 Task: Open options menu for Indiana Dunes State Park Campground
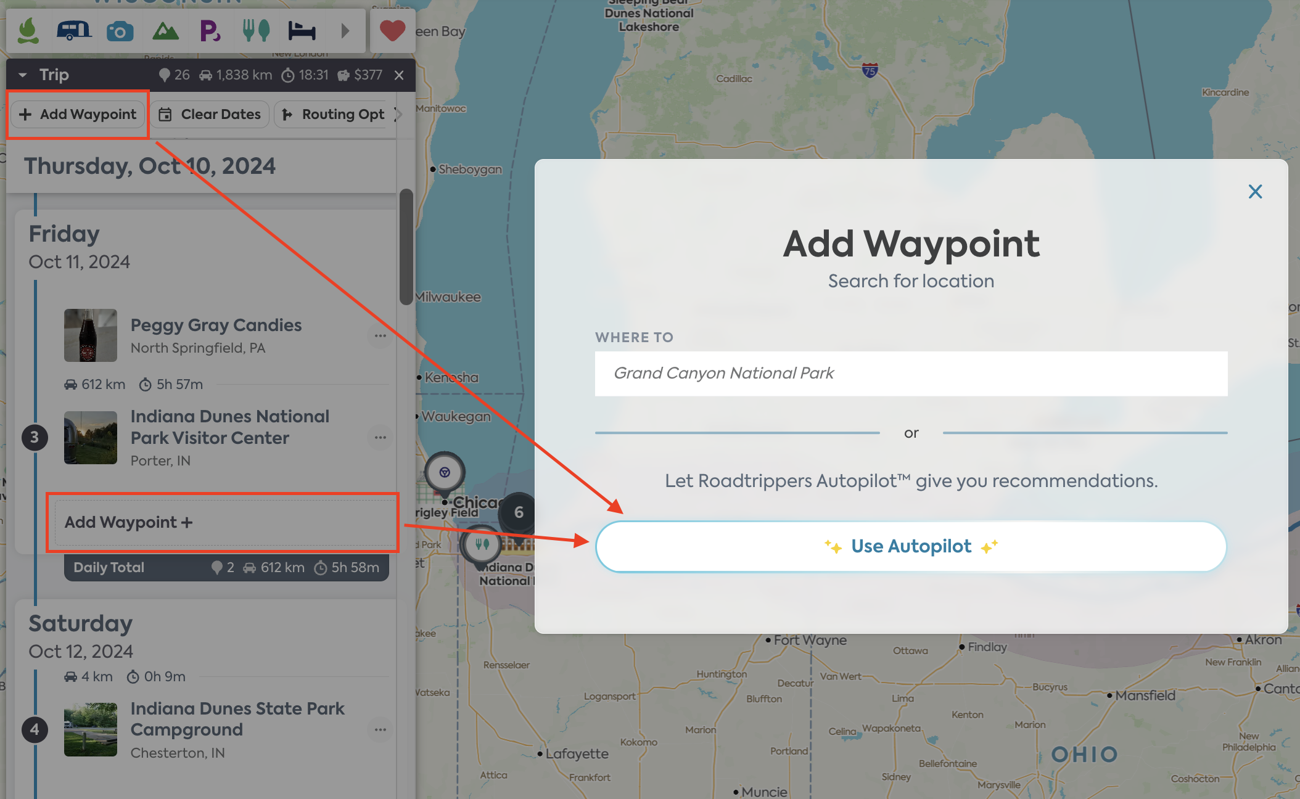(x=381, y=730)
